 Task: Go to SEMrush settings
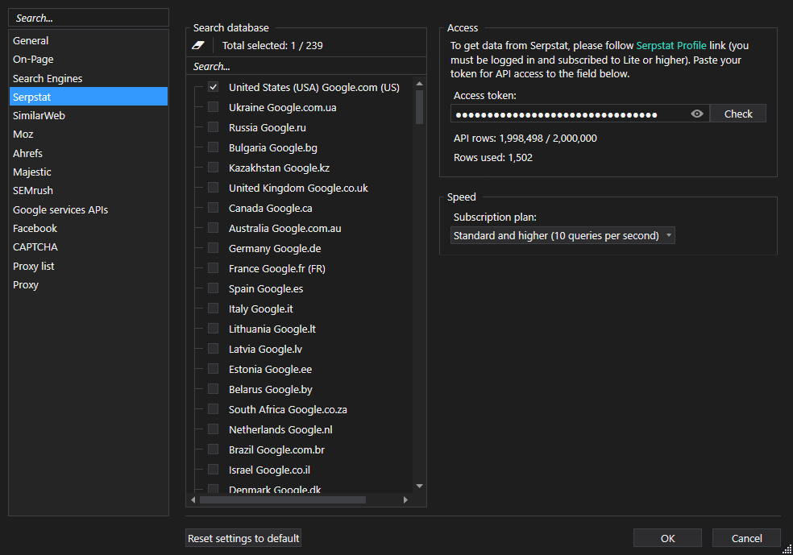[x=89, y=191]
